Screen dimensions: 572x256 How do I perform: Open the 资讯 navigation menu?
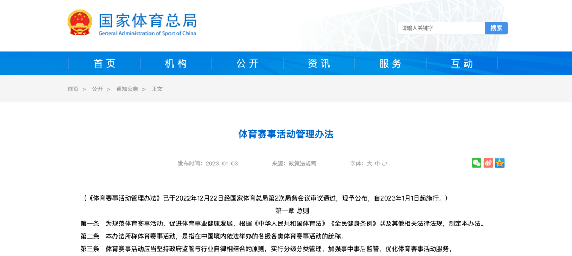319,63
